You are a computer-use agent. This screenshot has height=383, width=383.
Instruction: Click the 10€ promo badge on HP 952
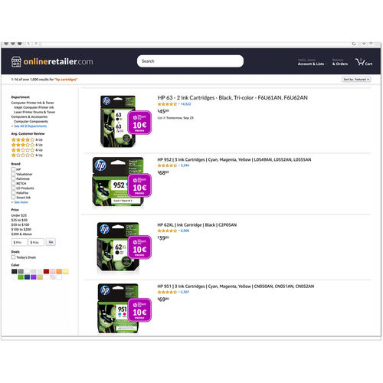point(139,185)
